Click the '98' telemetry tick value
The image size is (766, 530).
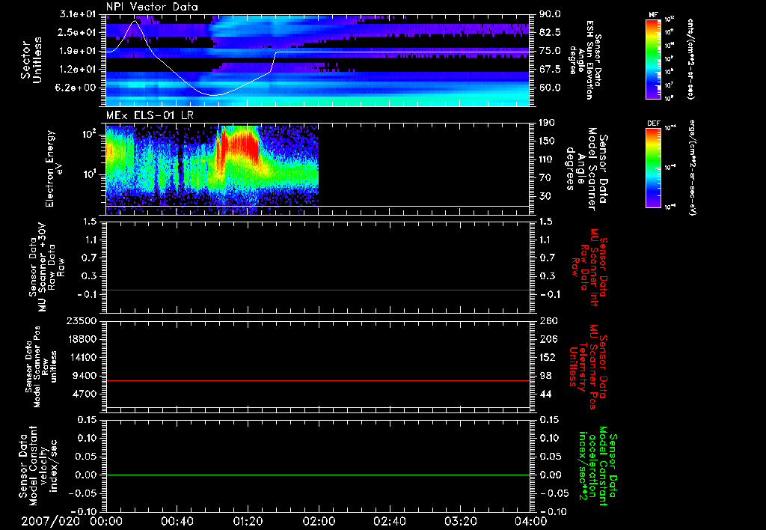545,376
